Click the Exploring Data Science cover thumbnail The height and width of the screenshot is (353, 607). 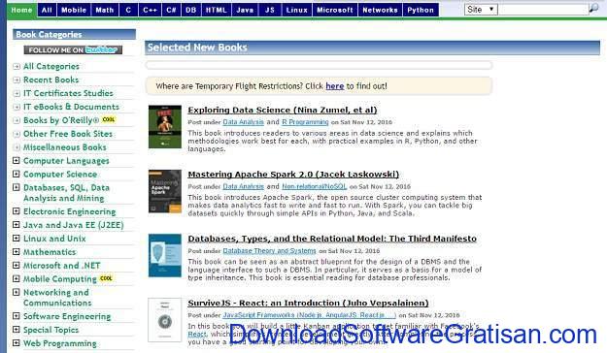click(x=165, y=126)
